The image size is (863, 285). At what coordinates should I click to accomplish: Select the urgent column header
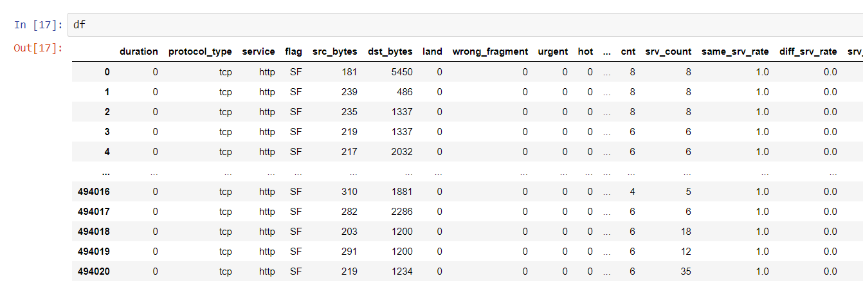coord(553,51)
